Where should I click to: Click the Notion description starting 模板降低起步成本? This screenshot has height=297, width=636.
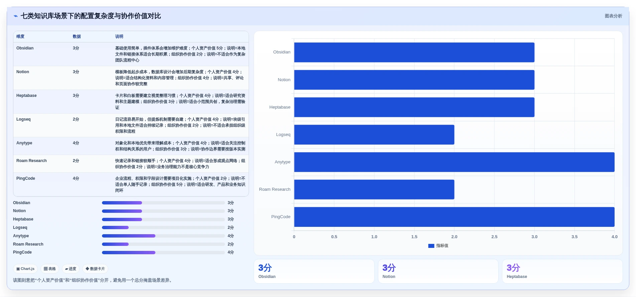(180, 78)
